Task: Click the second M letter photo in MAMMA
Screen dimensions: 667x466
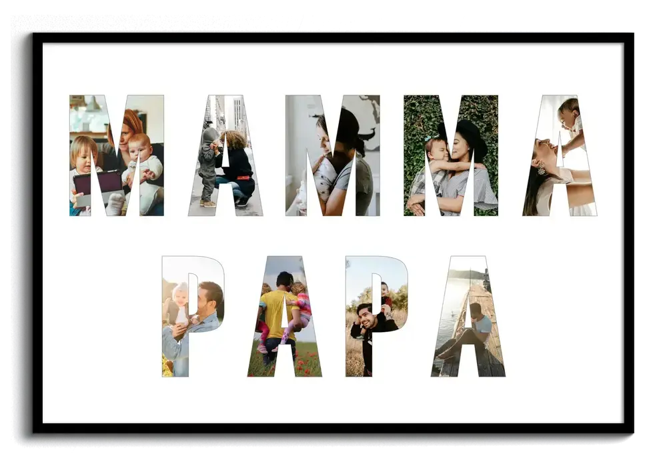Action: (x=333, y=155)
